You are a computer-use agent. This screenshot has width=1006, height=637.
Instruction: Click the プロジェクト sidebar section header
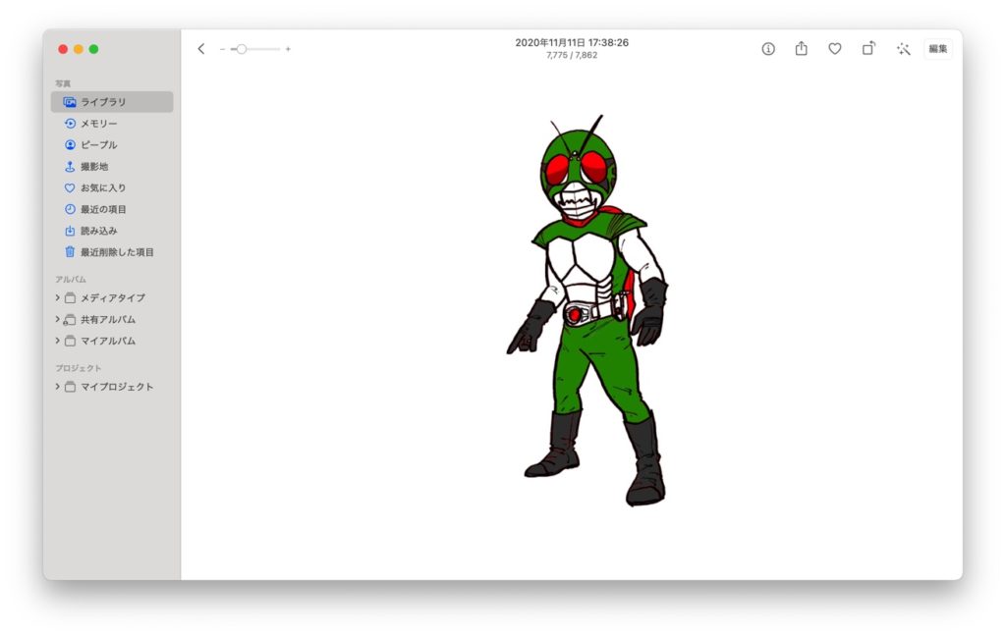79,368
